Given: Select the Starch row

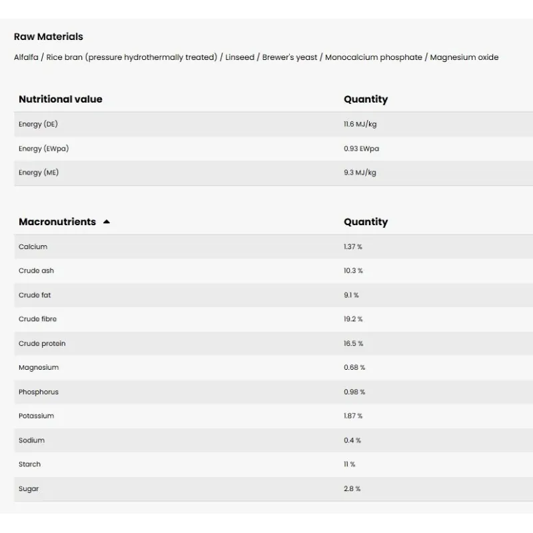Looking at the screenshot, I should click(x=30, y=464).
